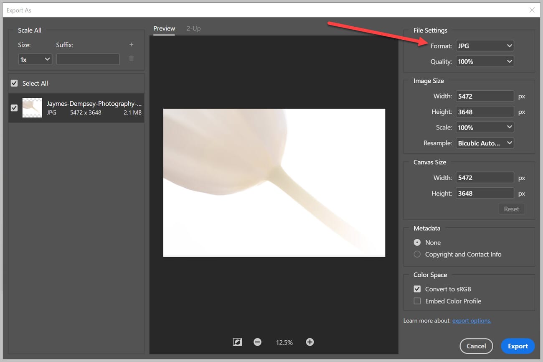The image size is (543, 362).
Task: Add a new scale size with the plus icon
Action: 131,44
